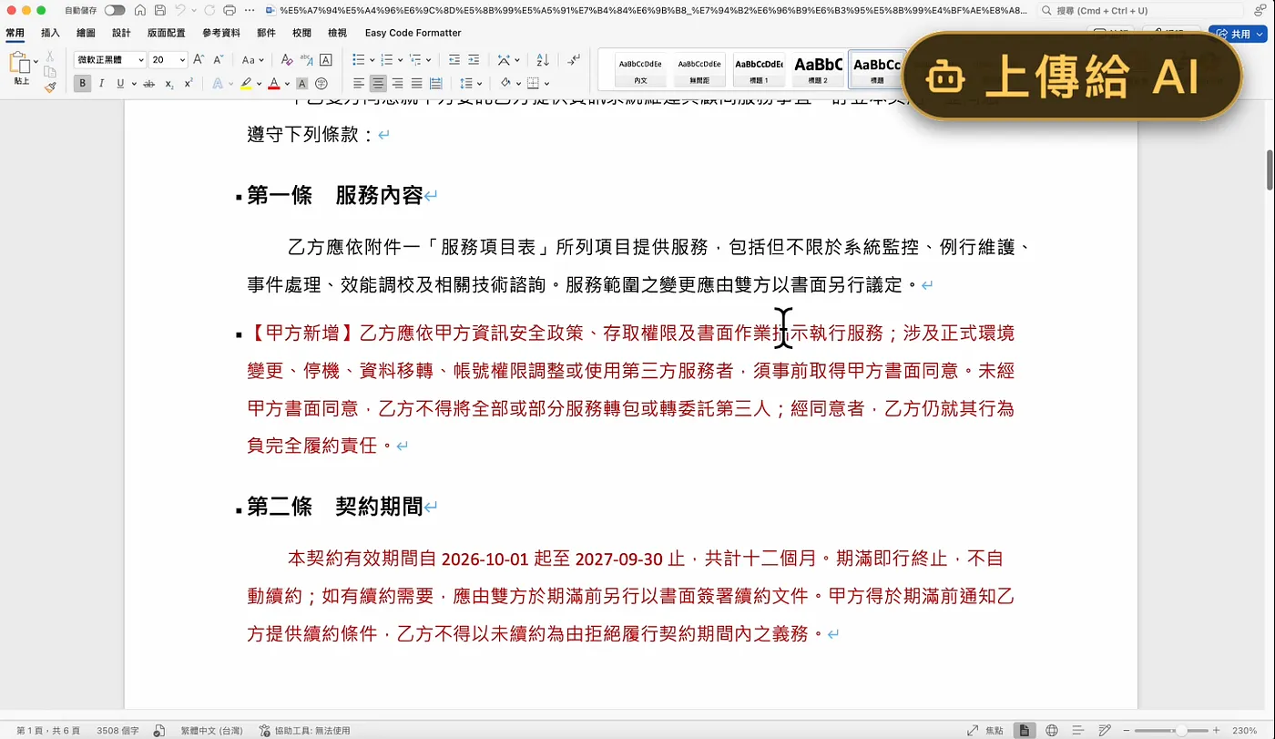This screenshot has width=1275, height=739.
Task: Click the 共用 (Share) button
Action: click(x=1237, y=34)
